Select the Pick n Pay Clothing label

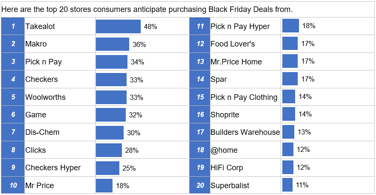(x=244, y=97)
